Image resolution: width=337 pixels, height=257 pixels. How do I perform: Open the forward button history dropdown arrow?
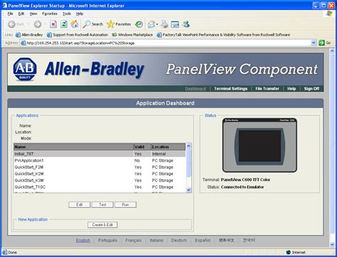coord(45,24)
